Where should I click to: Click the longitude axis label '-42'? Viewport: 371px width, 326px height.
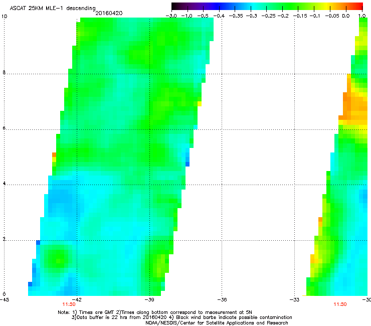[x=77, y=300]
